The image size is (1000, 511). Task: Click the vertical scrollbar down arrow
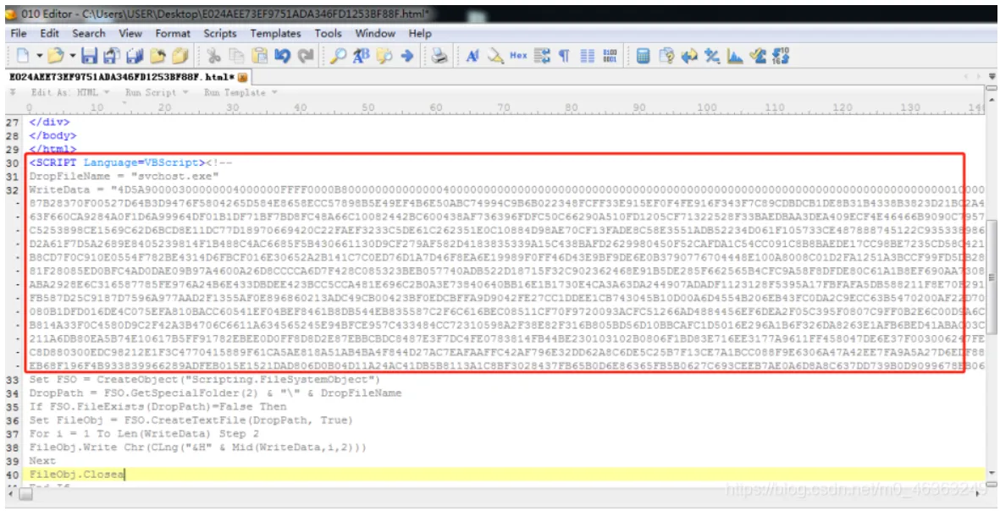992,474
